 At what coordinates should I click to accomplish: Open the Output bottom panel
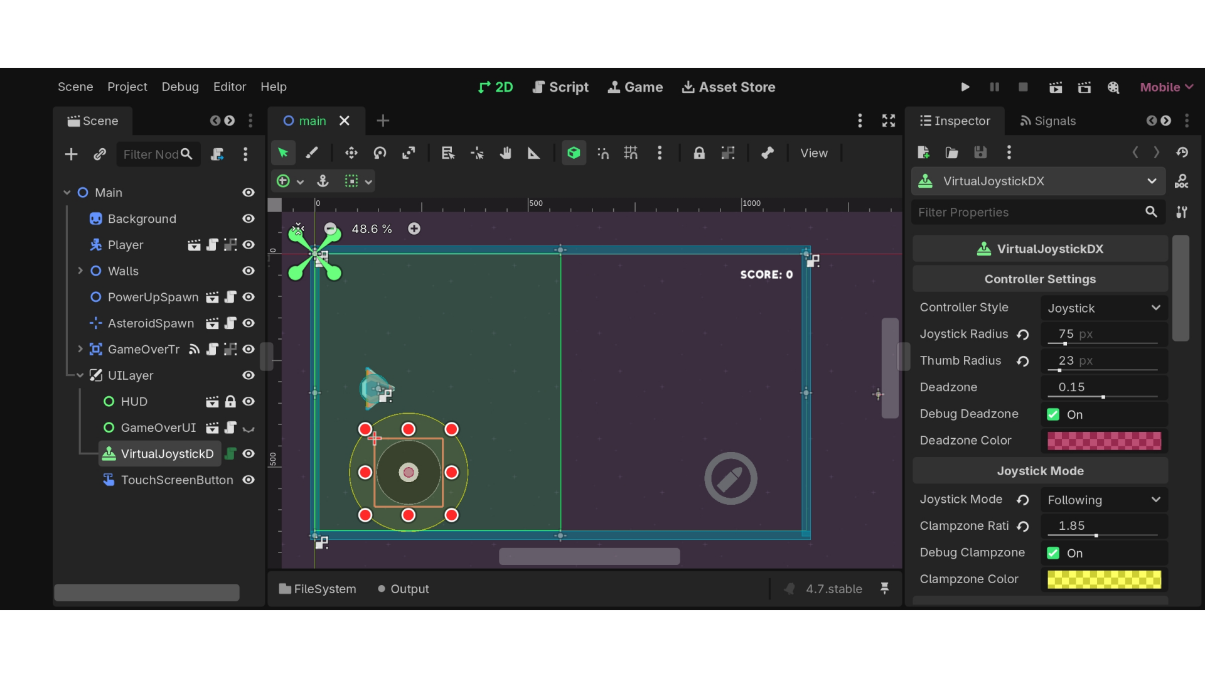(403, 589)
